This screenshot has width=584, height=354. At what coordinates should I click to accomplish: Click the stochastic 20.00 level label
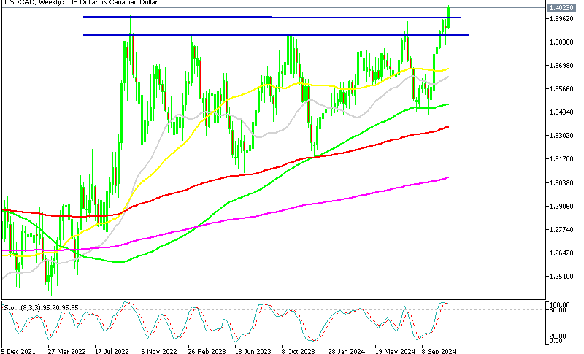(x=559, y=336)
